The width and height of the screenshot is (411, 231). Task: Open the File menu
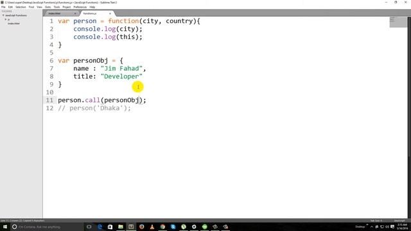click(3, 7)
